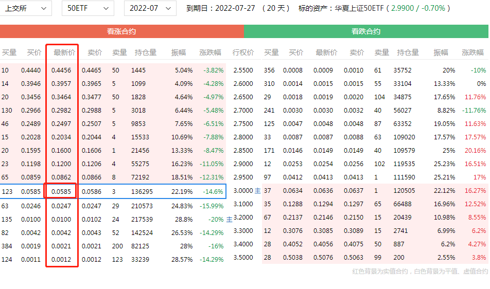Sort by the call-side 持仓量 column header
Screen dimensions: 490x289
(146, 52)
